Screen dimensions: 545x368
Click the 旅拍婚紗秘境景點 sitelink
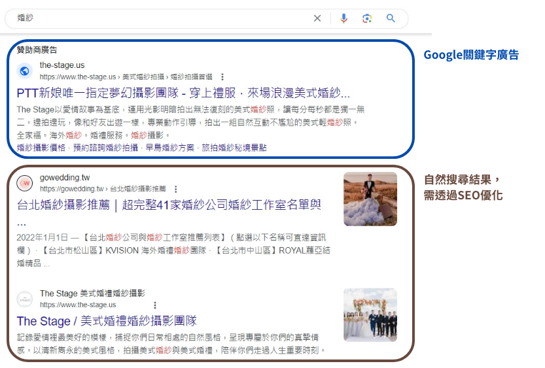[234, 148]
